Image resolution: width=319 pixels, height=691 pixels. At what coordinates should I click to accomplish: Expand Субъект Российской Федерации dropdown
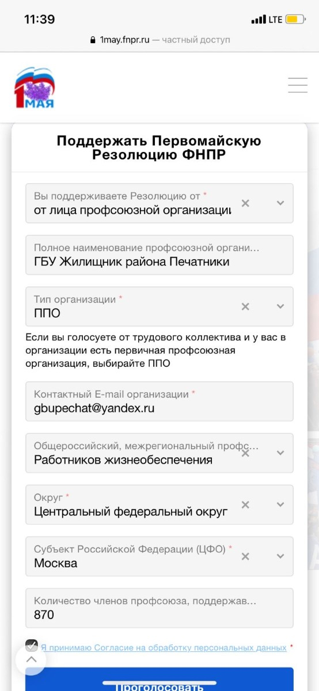280,557
